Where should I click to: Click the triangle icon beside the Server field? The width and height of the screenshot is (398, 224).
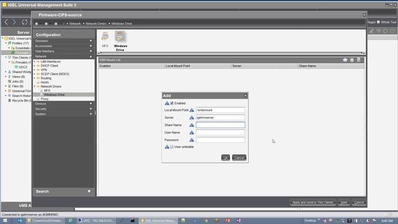[192, 118]
